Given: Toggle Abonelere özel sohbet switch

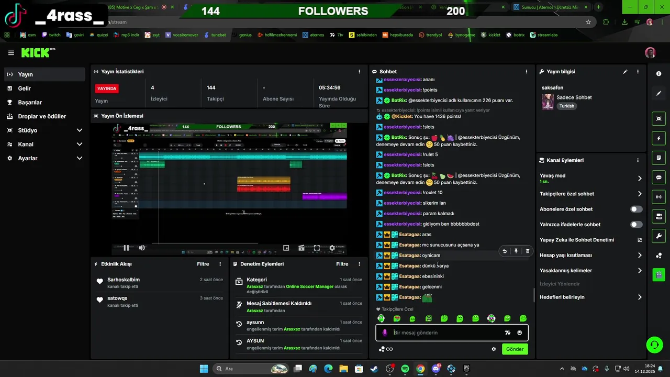Looking at the screenshot, I should (636, 209).
